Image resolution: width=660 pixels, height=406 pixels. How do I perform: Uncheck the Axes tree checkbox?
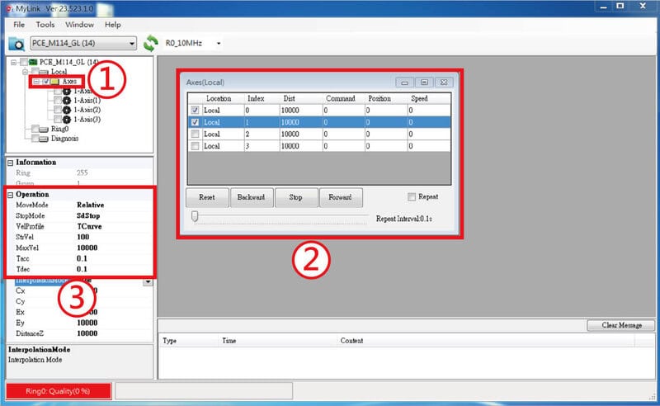tap(46, 82)
